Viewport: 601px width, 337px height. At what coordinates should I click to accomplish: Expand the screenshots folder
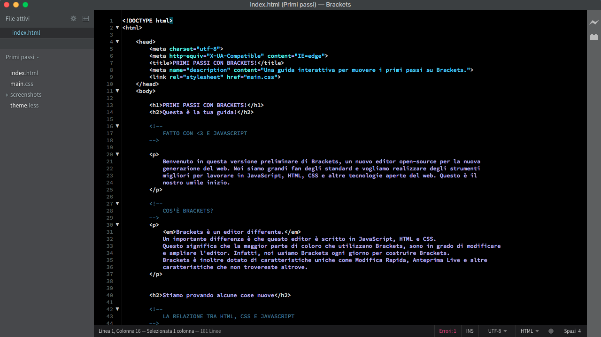pos(25,95)
